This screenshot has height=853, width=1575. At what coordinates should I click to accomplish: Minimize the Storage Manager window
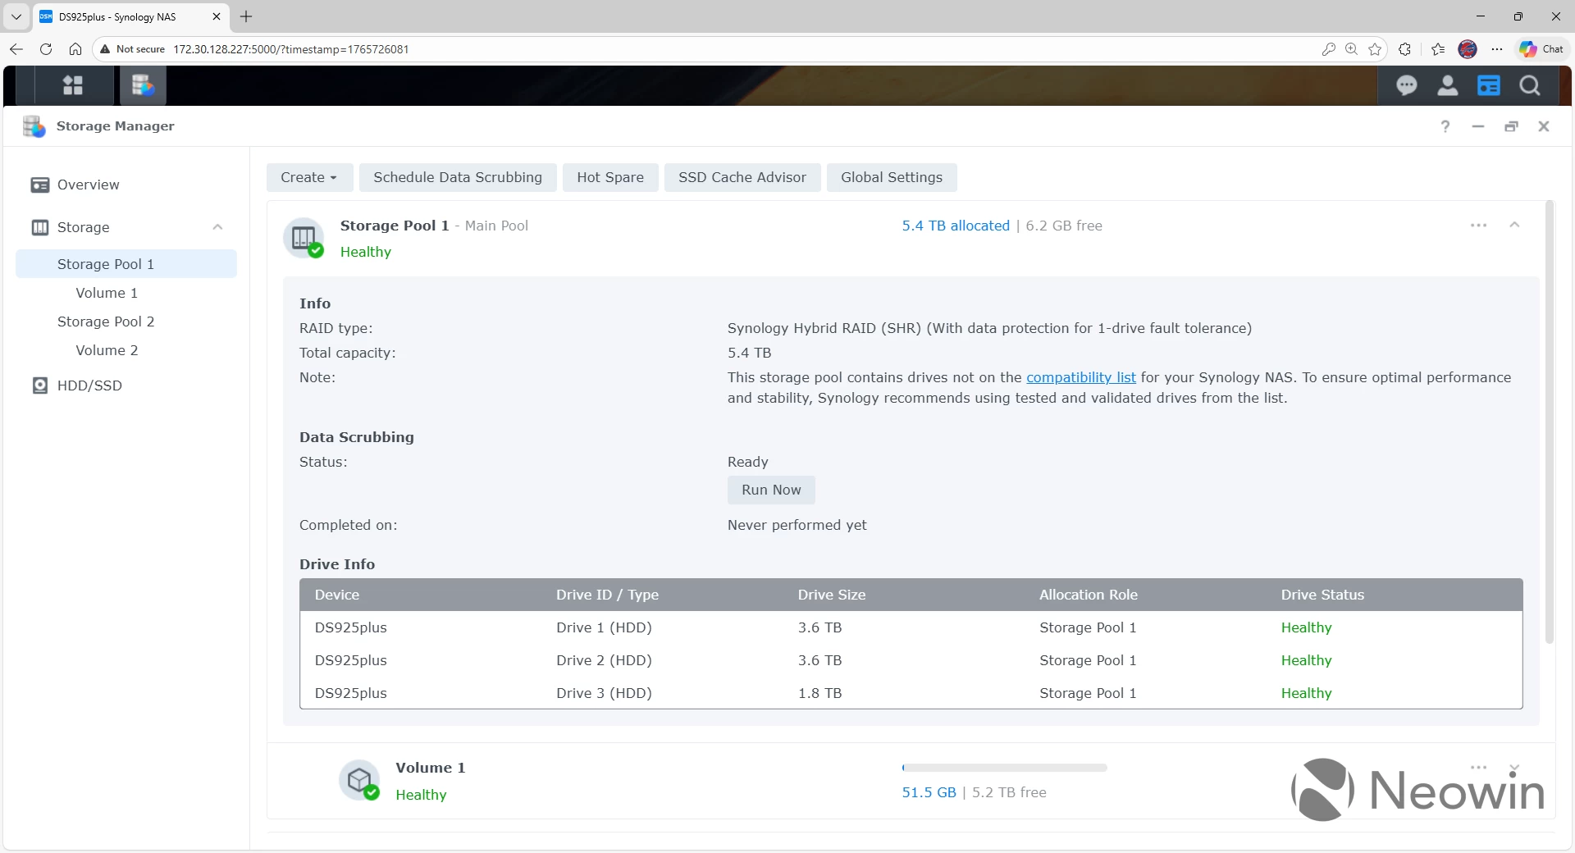[1477, 126]
